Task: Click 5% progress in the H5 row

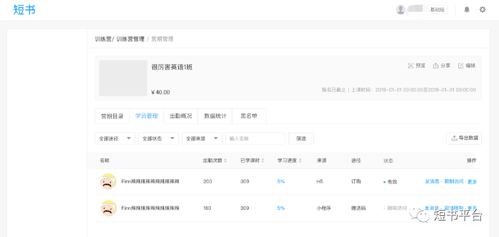Action: coord(281,182)
